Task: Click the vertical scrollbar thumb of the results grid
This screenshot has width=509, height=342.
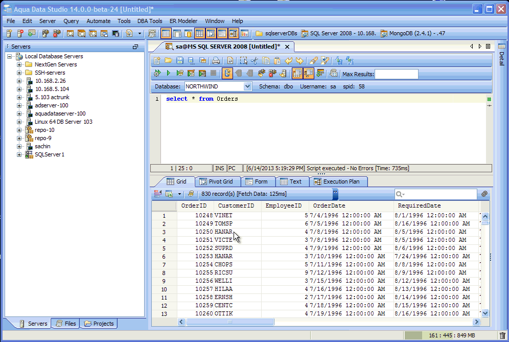Action: pyautogui.click(x=485, y=223)
